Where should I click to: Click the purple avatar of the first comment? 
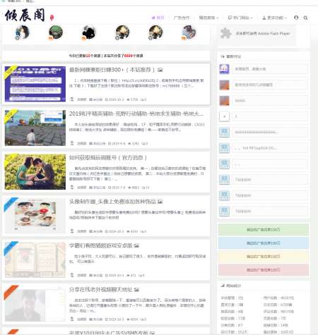click(224, 69)
